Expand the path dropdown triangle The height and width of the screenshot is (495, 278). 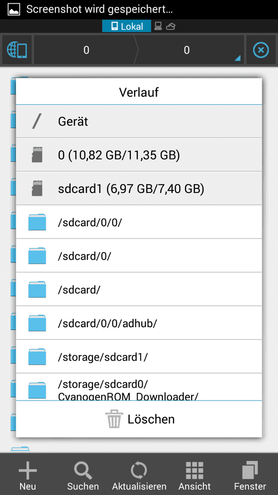tap(238, 58)
